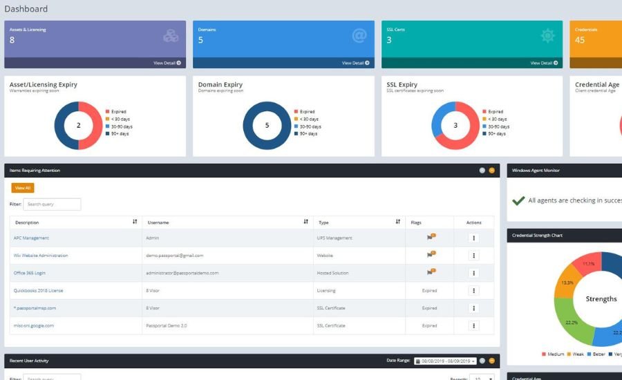The height and width of the screenshot is (380, 622).
Task: Open misc-sni.google.com entry
Action: [x=34, y=325]
